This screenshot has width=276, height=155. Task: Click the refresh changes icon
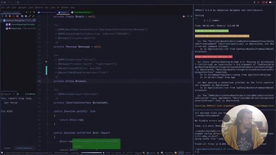click(3, 16)
